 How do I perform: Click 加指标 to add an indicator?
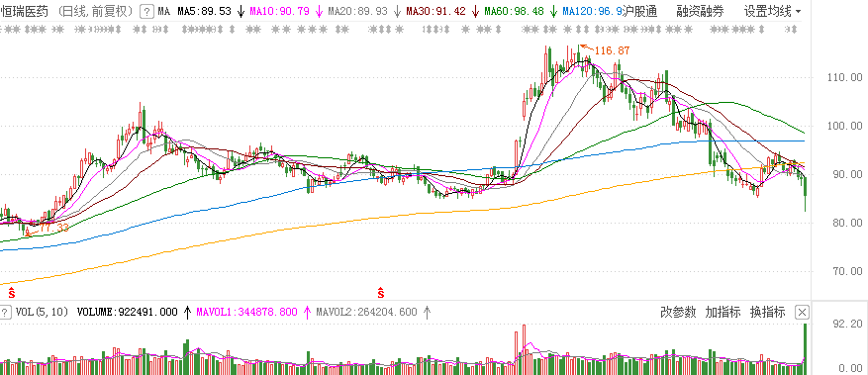[x=723, y=312]
